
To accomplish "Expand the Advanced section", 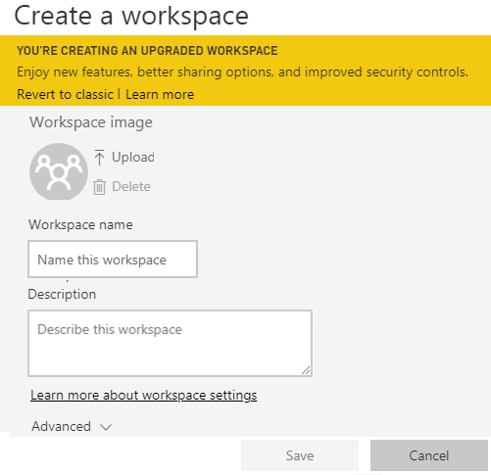I will (72, 426).
